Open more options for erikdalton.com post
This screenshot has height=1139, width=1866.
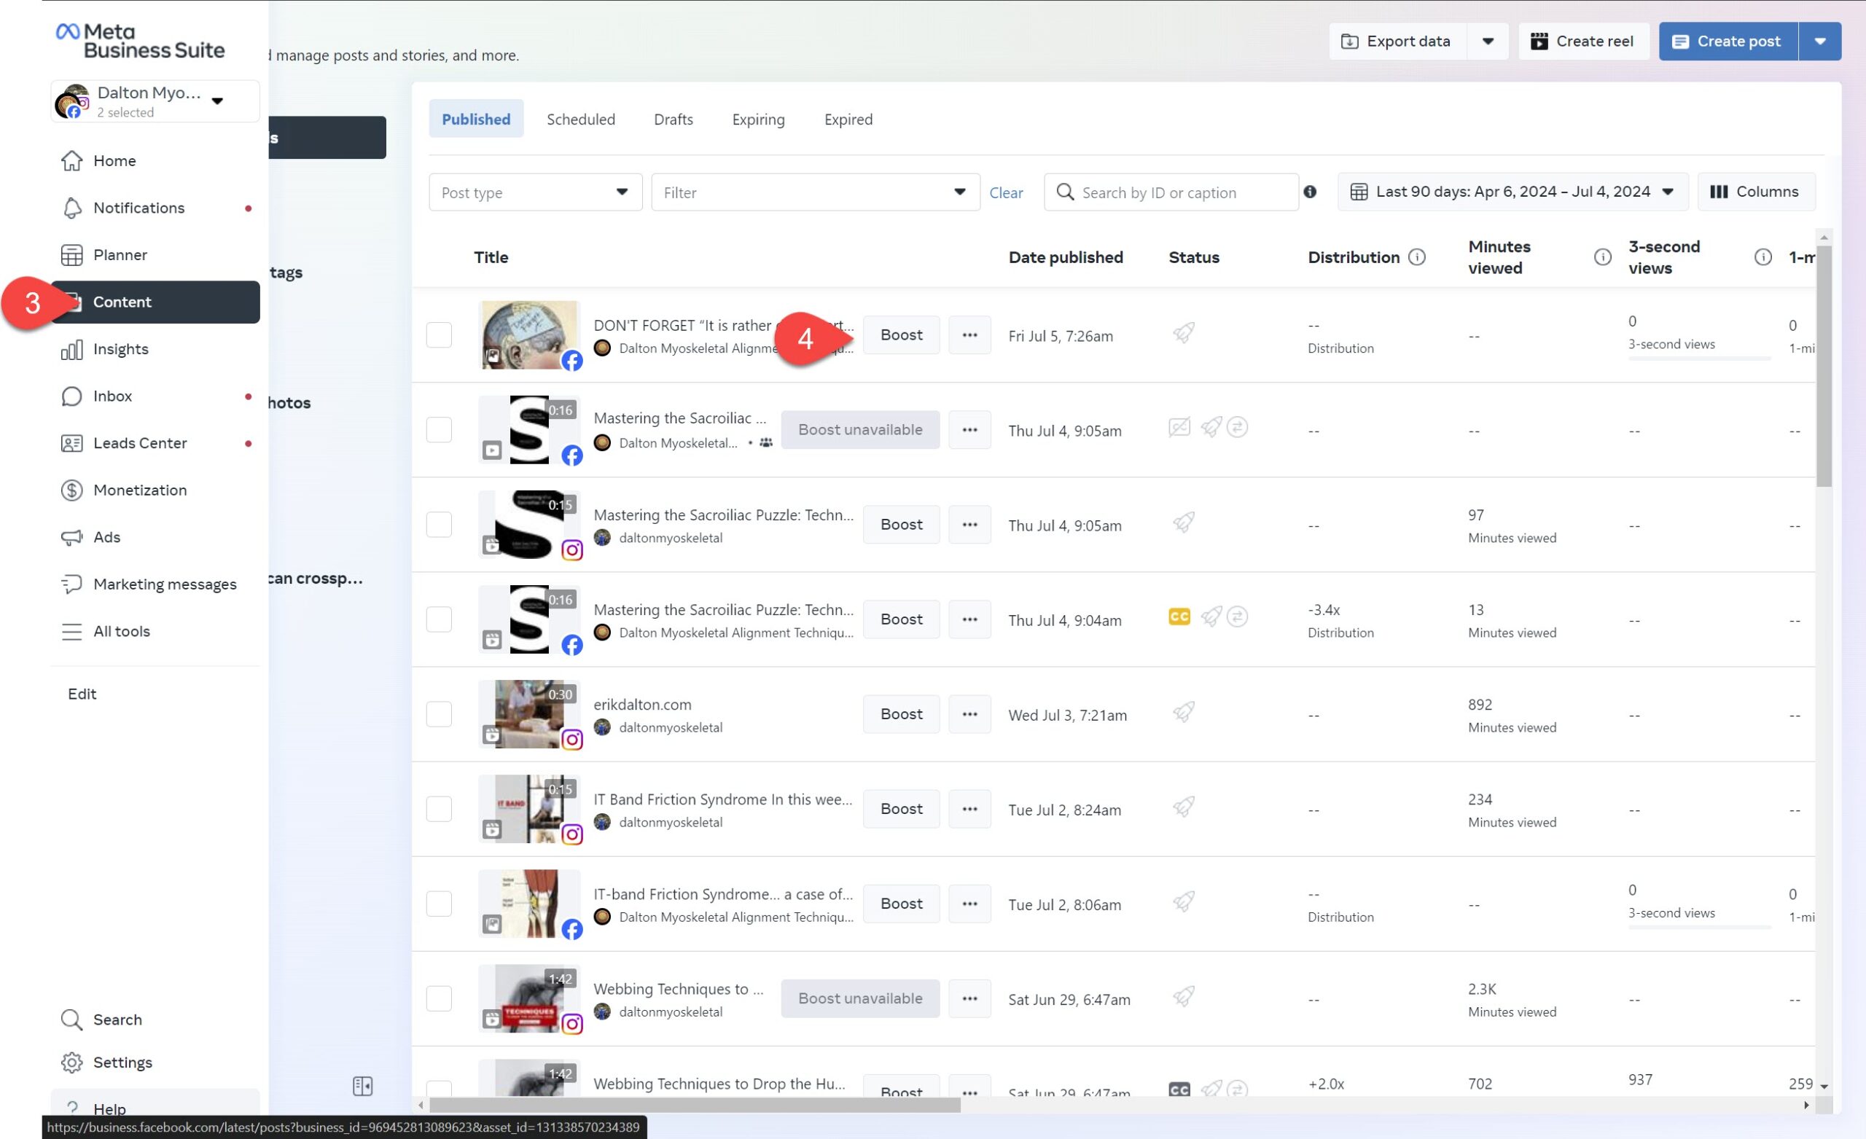click(x=970, y=714)
